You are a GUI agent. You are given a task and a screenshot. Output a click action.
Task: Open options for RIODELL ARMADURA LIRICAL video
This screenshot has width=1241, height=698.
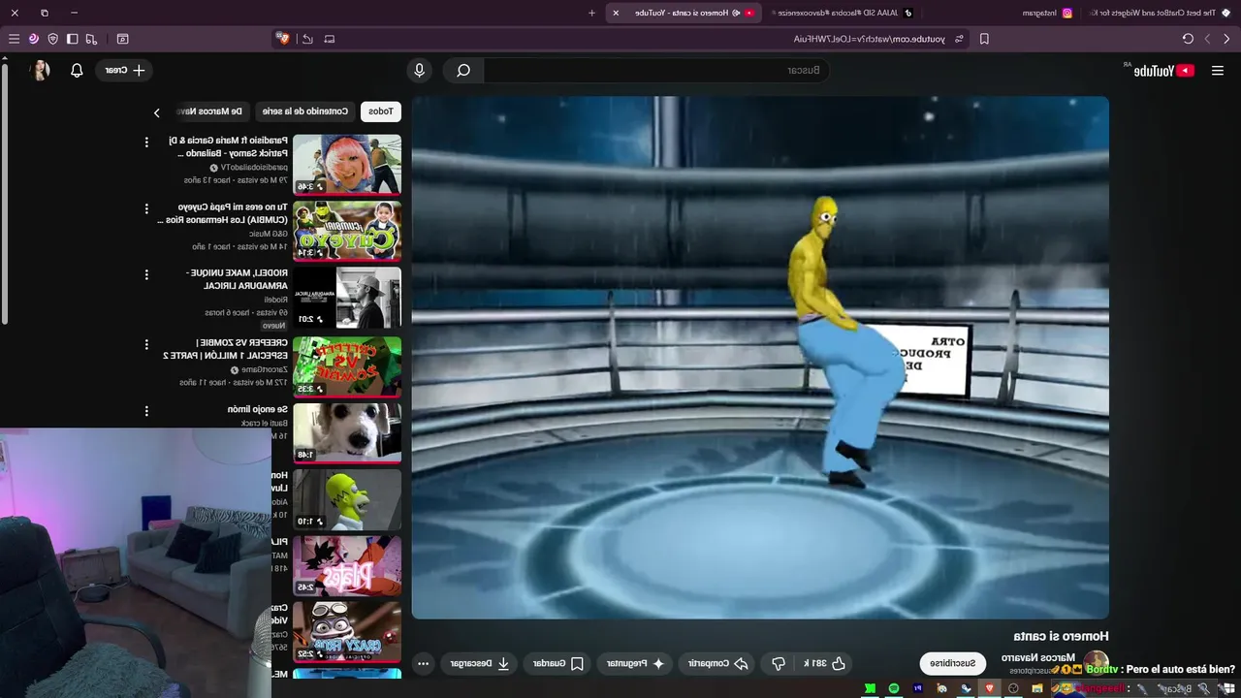146,275
